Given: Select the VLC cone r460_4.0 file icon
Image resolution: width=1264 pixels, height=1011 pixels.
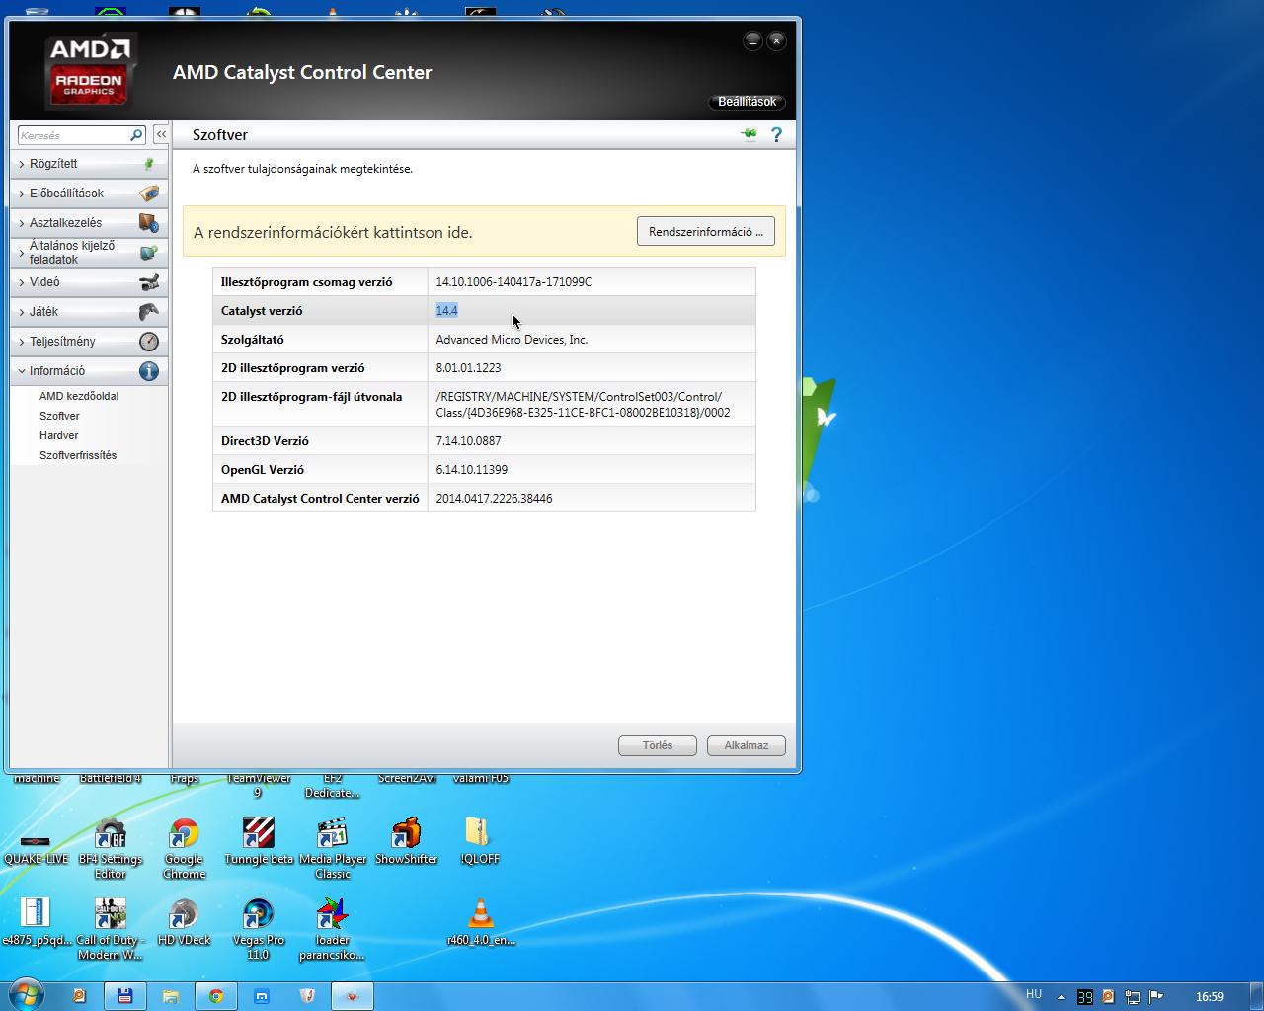Looking at the screenshot, I should (481, 922).
